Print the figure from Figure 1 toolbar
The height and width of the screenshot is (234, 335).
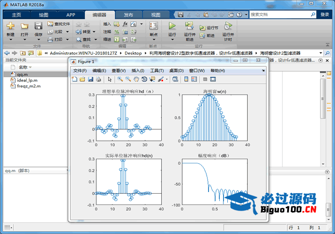pyautogui.click(x=98, y=79)
